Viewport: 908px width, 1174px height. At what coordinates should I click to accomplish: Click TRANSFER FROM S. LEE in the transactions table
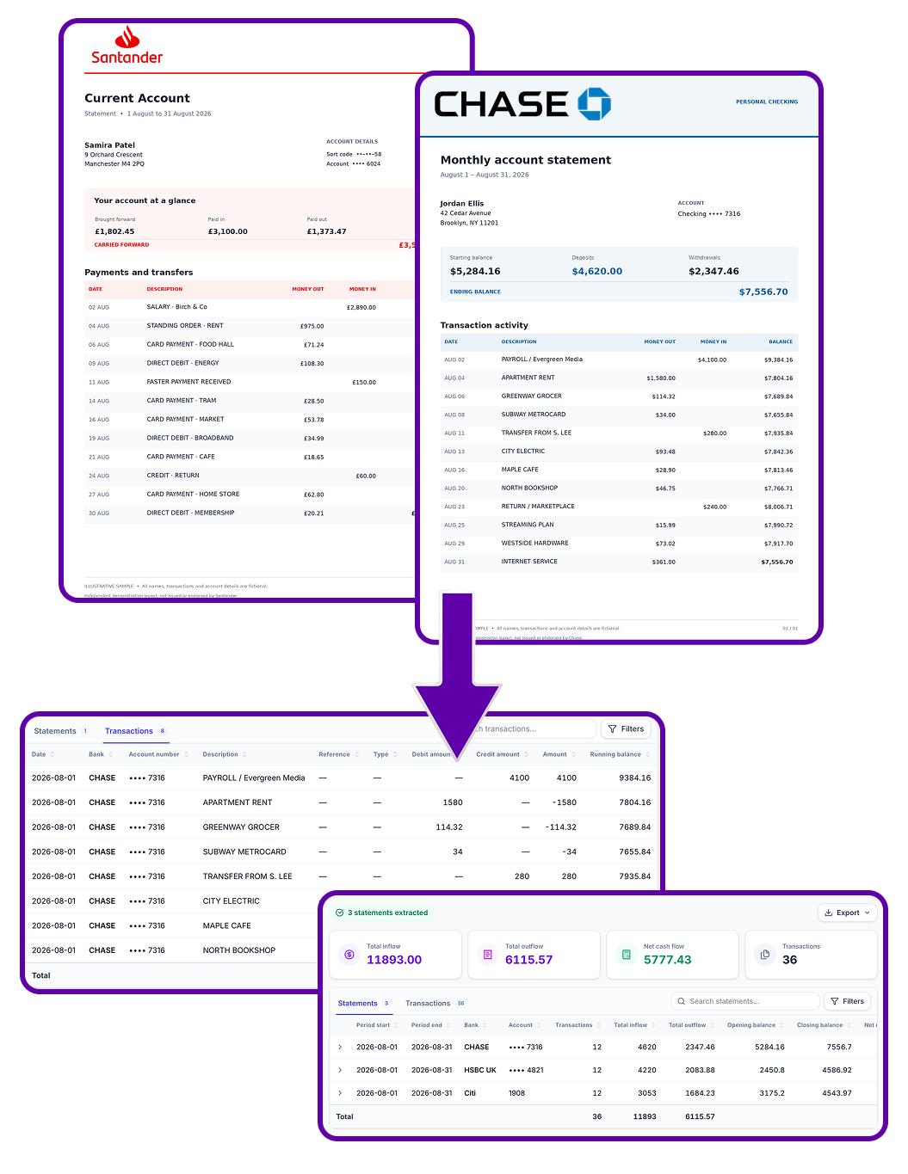[247, 876]
